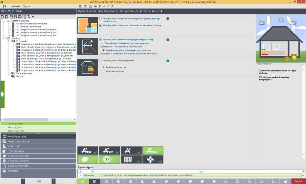
Task: Select the radiator module tile
Action: coord(131,159)
